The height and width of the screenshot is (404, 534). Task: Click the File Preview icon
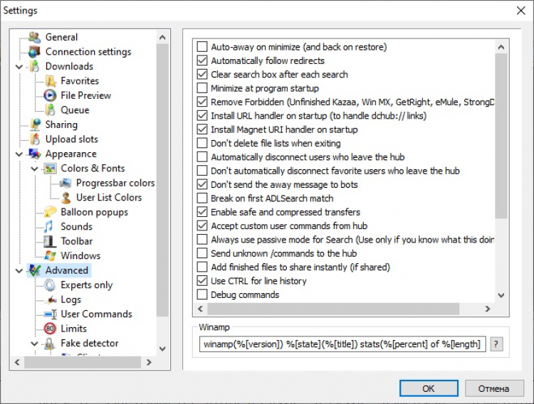(50, 95)
